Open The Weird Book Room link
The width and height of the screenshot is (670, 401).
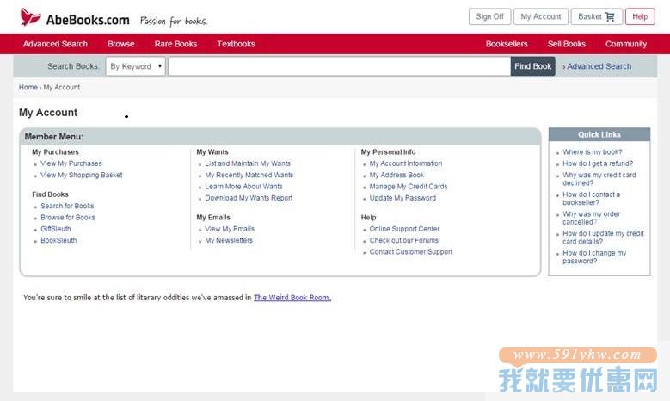coord(292,298)
